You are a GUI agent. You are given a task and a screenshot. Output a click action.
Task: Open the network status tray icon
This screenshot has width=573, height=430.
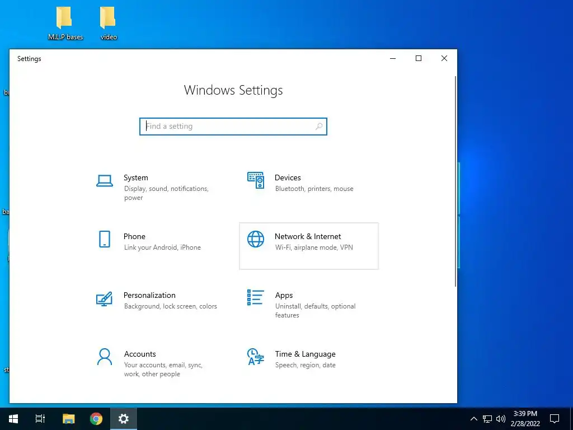487,419
